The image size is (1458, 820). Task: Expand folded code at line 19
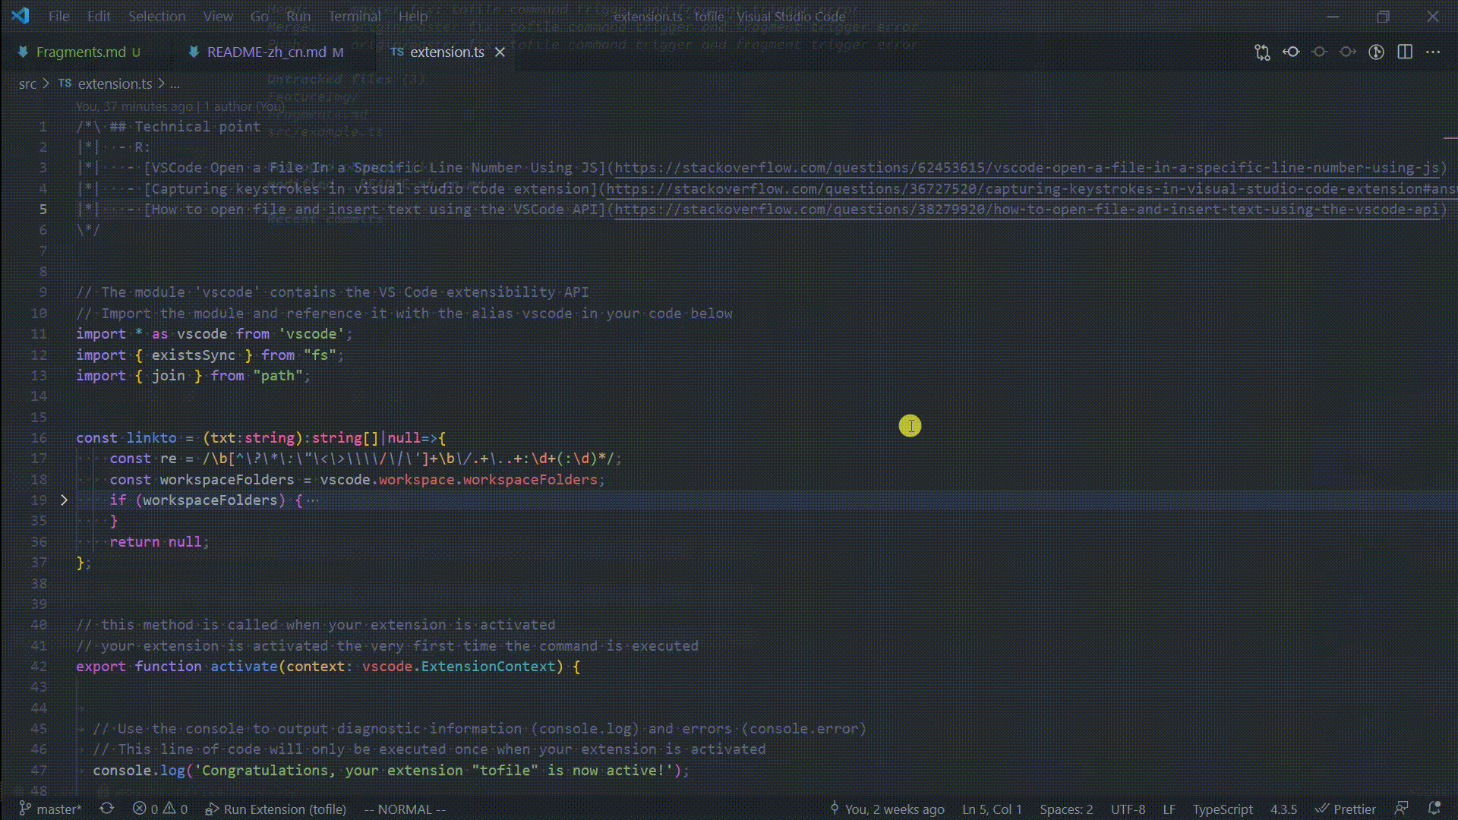pyautogui.click(x=65, y=500)
